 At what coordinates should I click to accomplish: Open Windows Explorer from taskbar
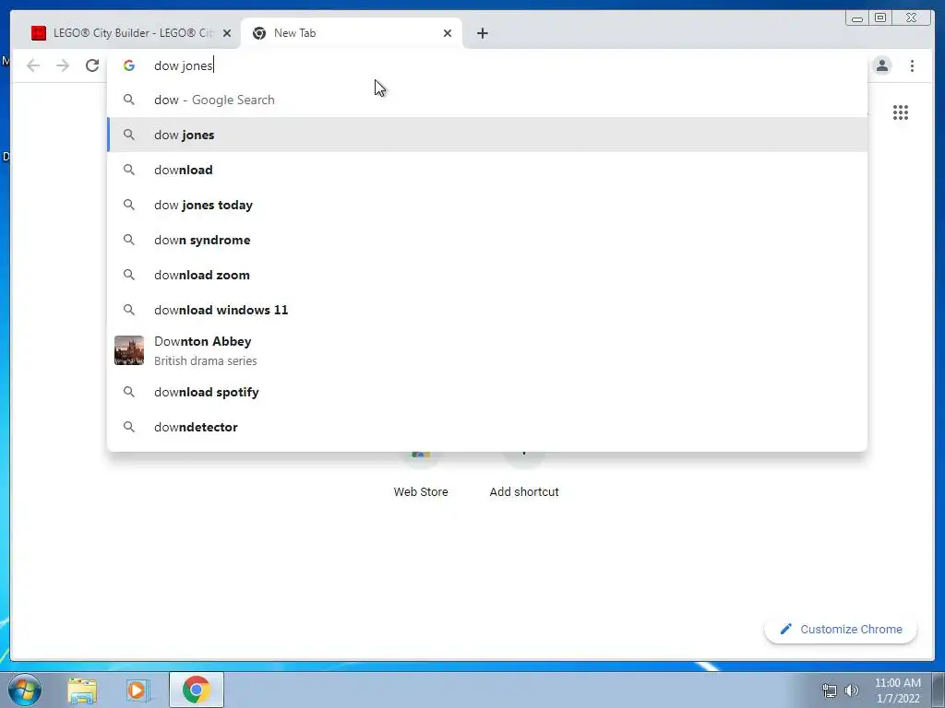82,690
